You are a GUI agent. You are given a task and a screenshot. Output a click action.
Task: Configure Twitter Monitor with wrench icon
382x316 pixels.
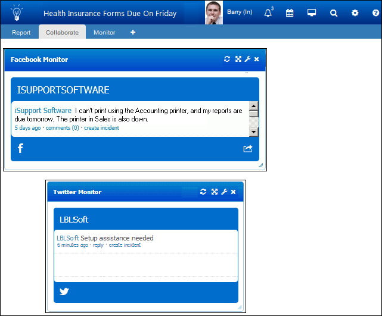(224, 192)
